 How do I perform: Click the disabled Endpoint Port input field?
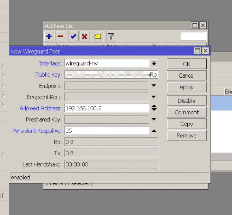(107, 97)
